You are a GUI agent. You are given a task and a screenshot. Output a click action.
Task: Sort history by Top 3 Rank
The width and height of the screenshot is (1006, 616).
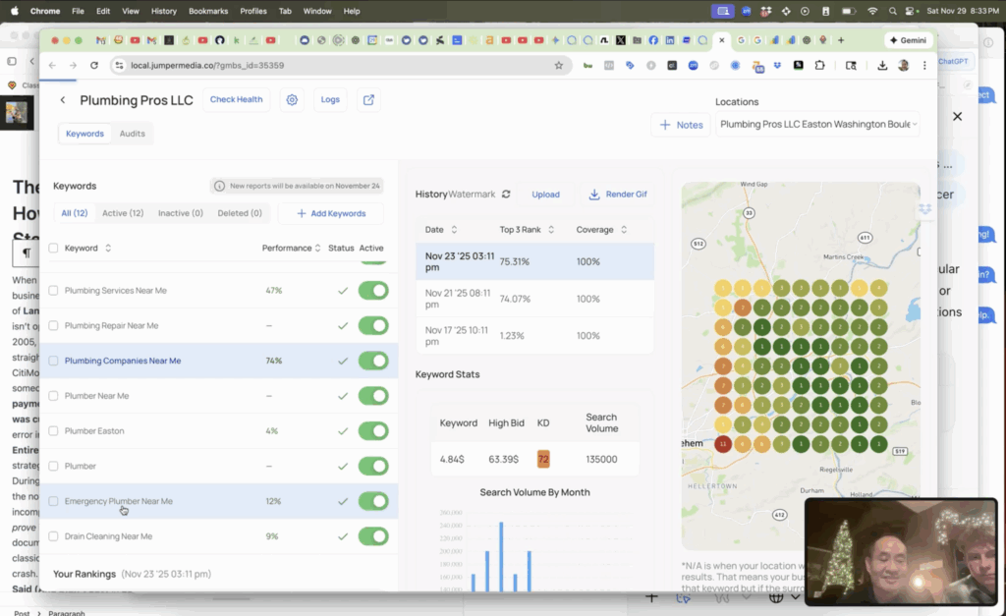tap(551, 230)
